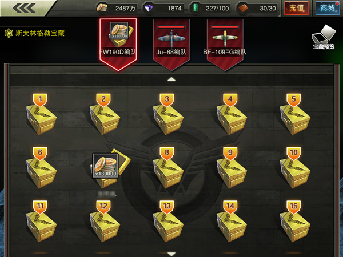Go back with the triple-chevron arrow

(x=24, y=8)
